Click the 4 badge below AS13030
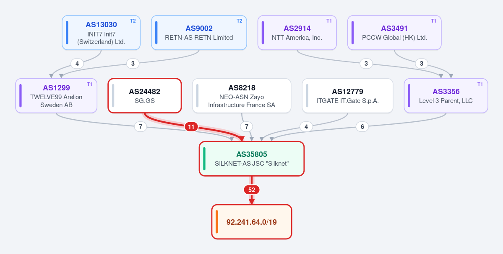The image size is (503, 254). pos(77,64)
